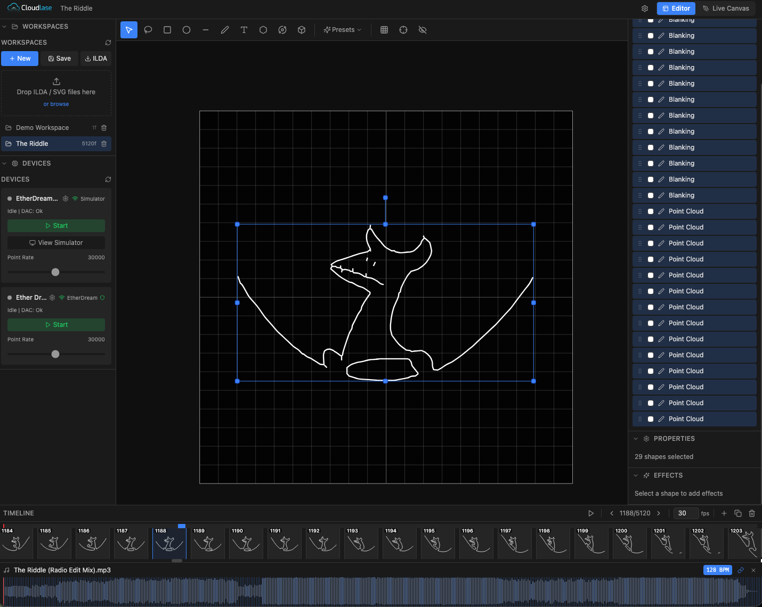This screenshot has width=762, height=607.
Task: Select the Text tool
Action: click(x=244, y=30)
